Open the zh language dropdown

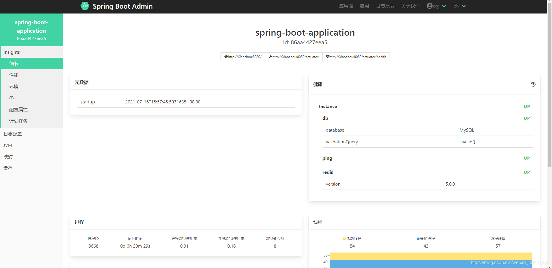pyautogui.click(x=460, y=6)
